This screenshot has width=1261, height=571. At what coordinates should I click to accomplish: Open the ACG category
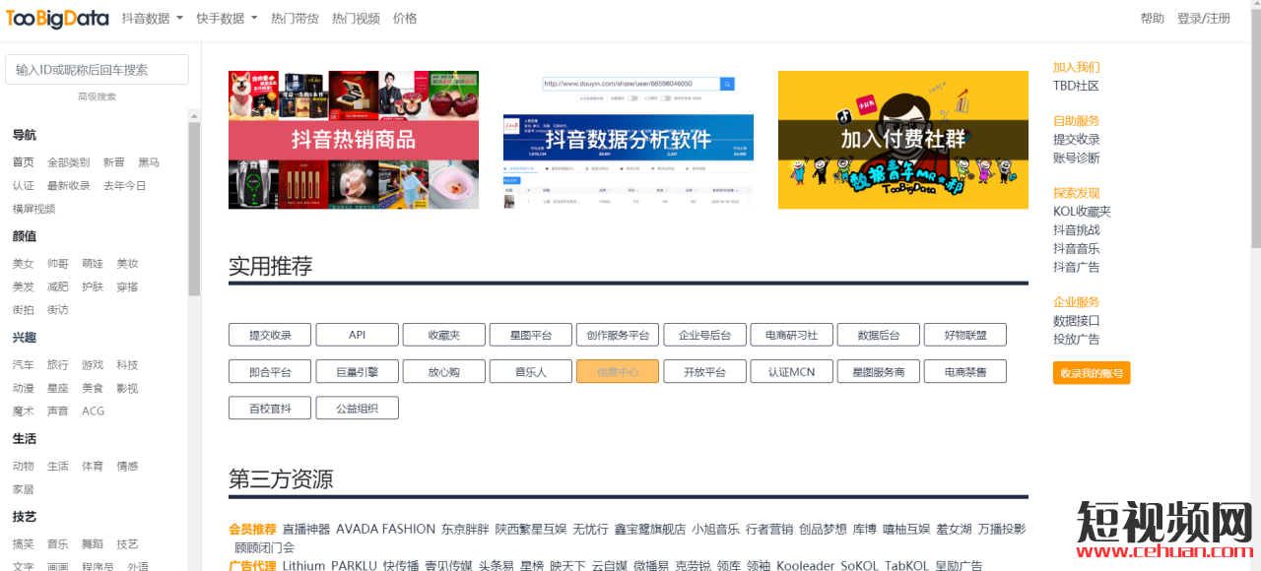tap(93, 412)
